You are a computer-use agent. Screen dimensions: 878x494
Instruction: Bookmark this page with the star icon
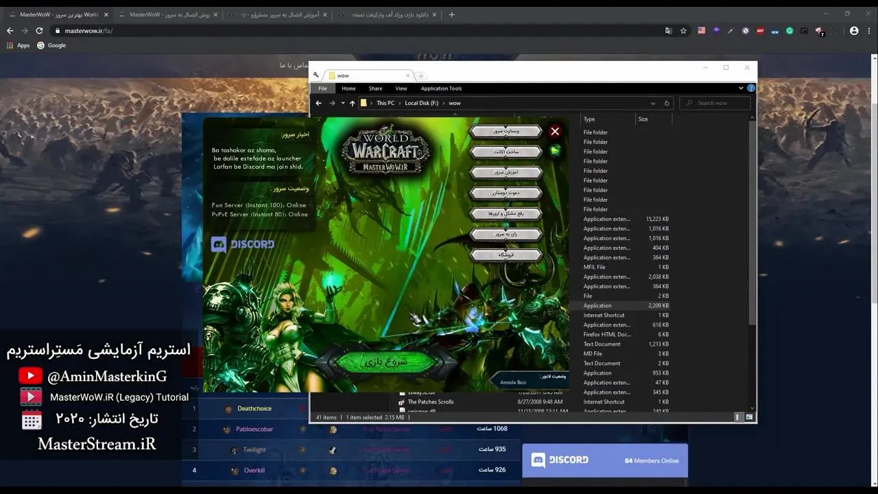683,30
